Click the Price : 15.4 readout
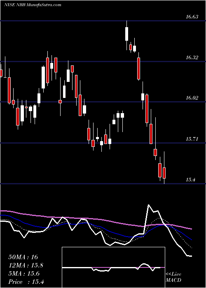The height and width of the screenshot is (288, 206). click(x=26, y=282)
